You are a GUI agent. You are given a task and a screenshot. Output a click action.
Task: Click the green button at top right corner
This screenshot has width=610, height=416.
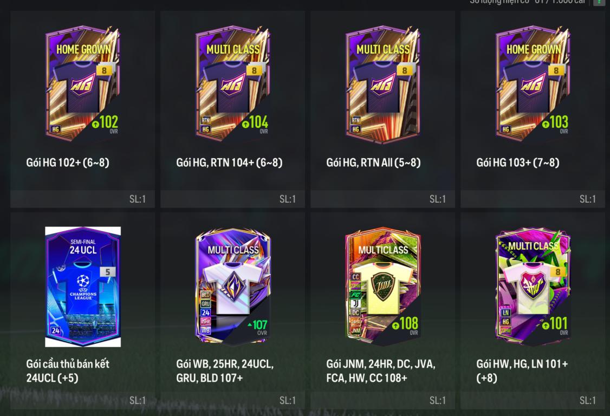coord(600,2)
